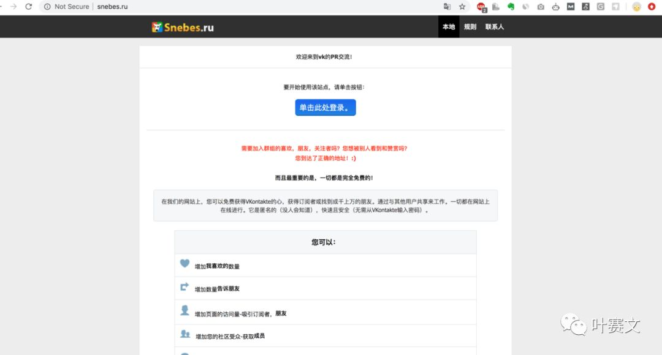Click the share arrow icon next to 增加数量告诉朋友

tap(185, 288)
